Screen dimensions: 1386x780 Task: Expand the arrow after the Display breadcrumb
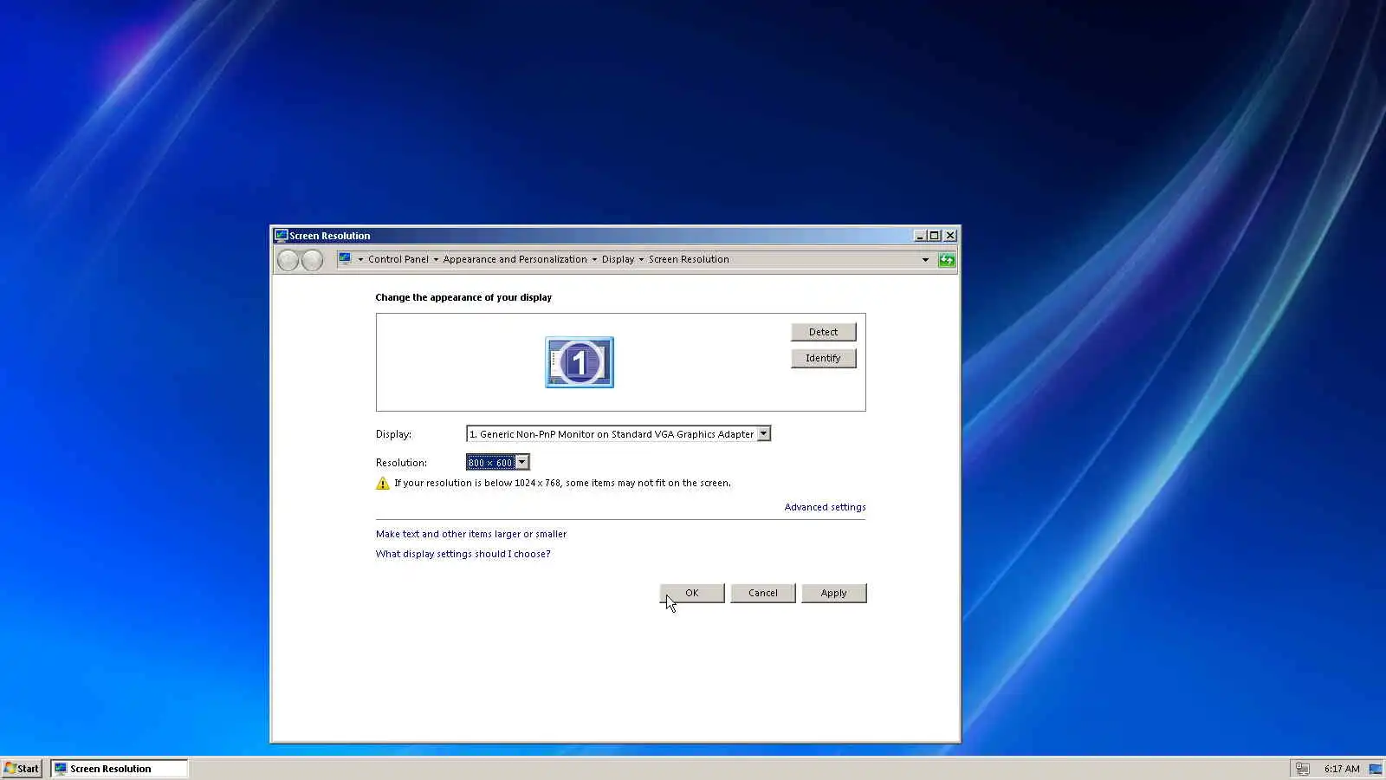(x=641, y=260)
